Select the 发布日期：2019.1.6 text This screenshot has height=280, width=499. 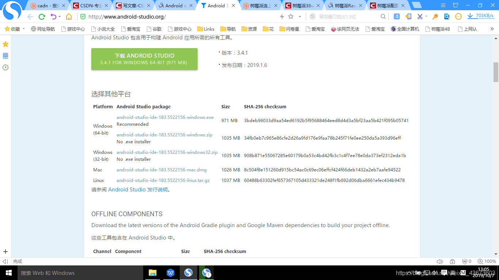[244, 65]
